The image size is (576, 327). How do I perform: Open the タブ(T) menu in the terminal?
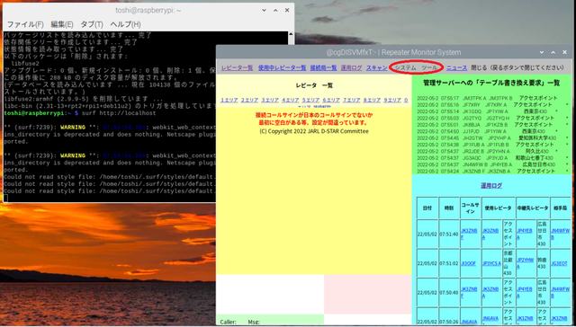point(92,24)
